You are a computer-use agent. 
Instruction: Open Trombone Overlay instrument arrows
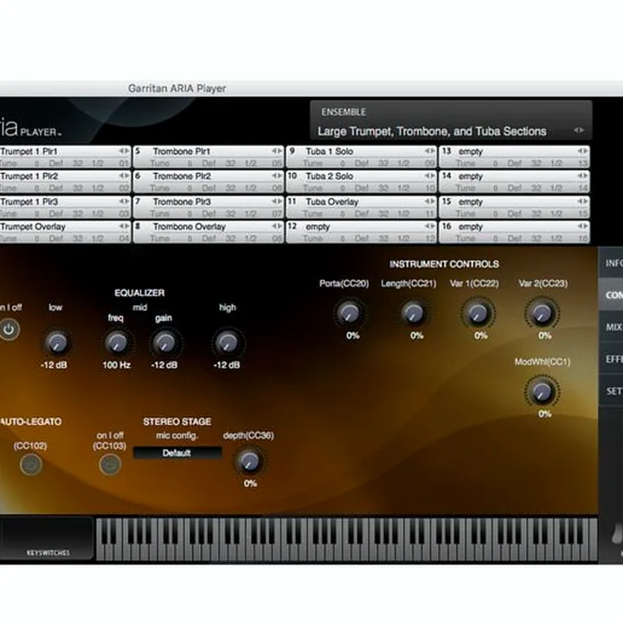(277, 226)
